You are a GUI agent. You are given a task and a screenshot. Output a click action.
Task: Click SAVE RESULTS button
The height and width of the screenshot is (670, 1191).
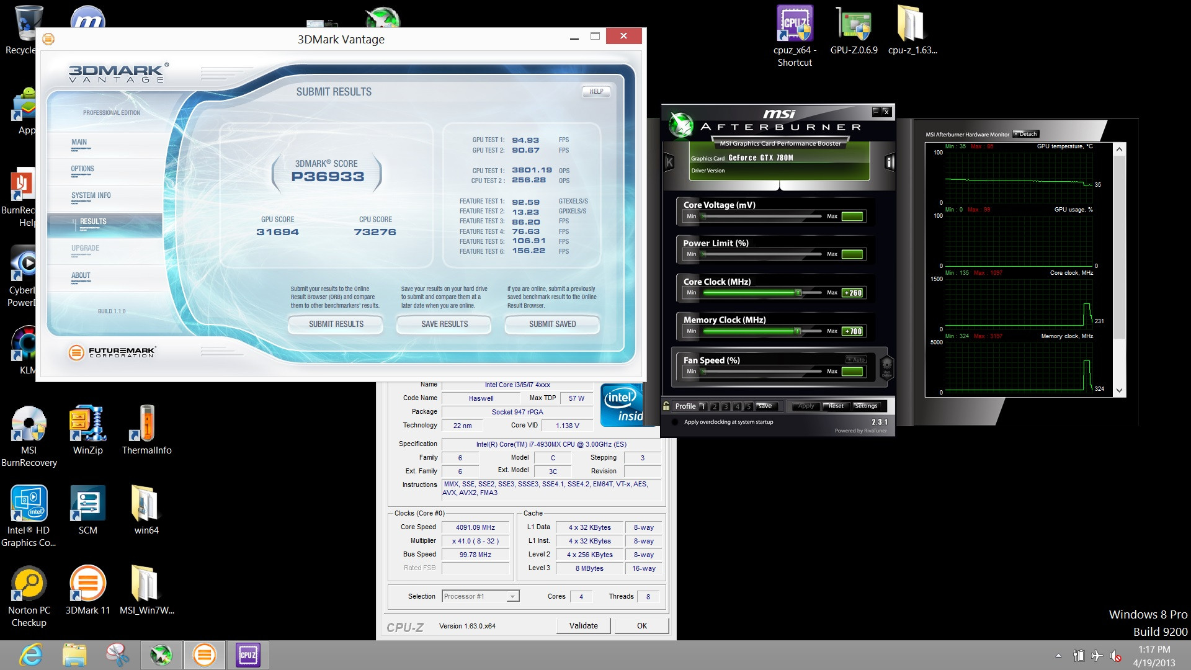tap(444, 324)
